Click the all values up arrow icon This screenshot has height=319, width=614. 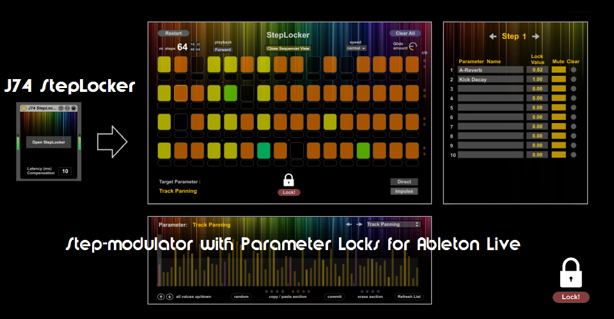161,297
